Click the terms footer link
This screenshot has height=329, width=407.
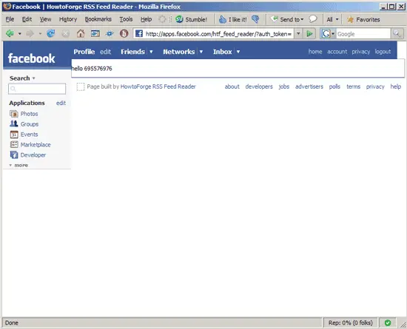pos(353,87)
